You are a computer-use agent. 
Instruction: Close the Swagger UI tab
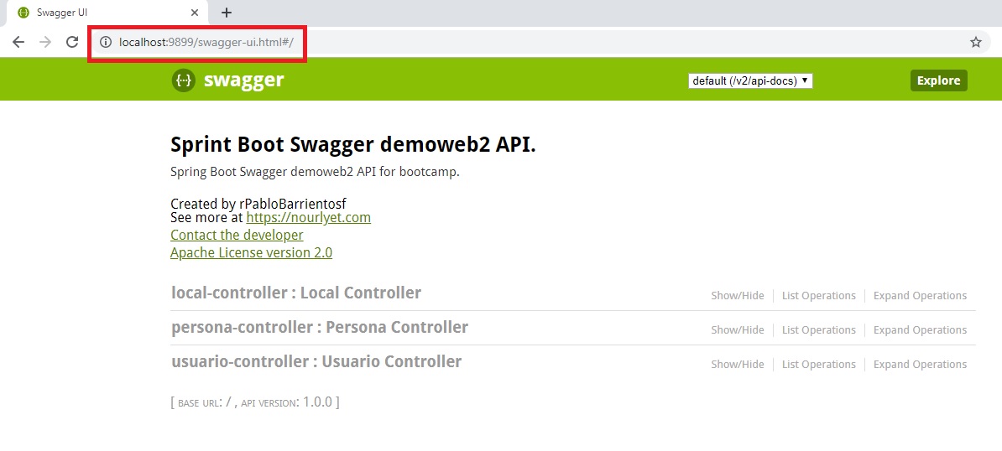coord(195,12)
